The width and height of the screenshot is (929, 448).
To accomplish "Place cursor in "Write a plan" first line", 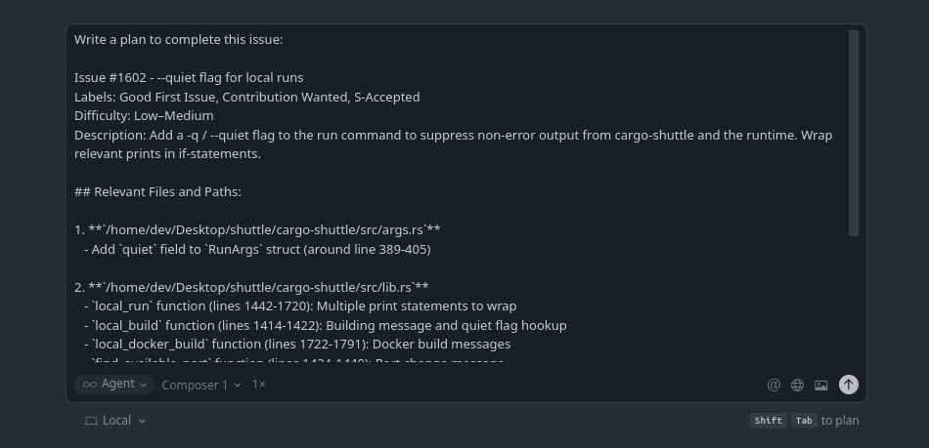I will click(x=178, y=40).
